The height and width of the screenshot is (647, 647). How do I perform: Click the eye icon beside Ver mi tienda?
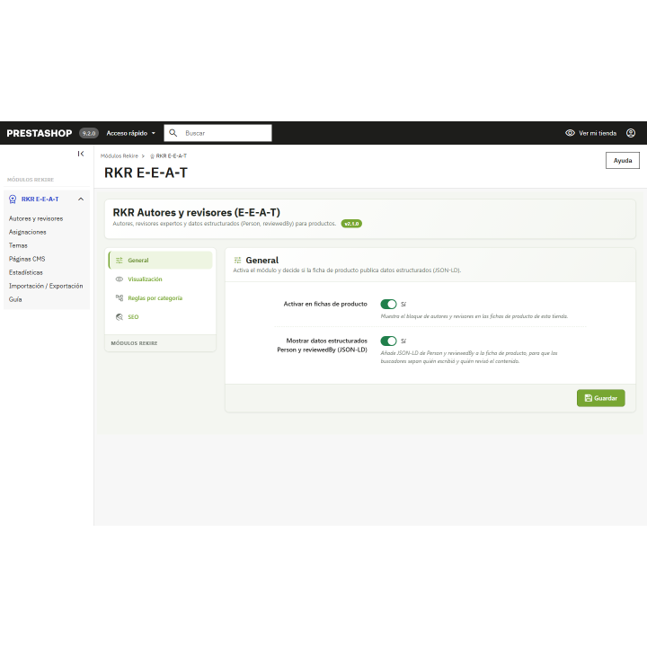tap(570, 133)
